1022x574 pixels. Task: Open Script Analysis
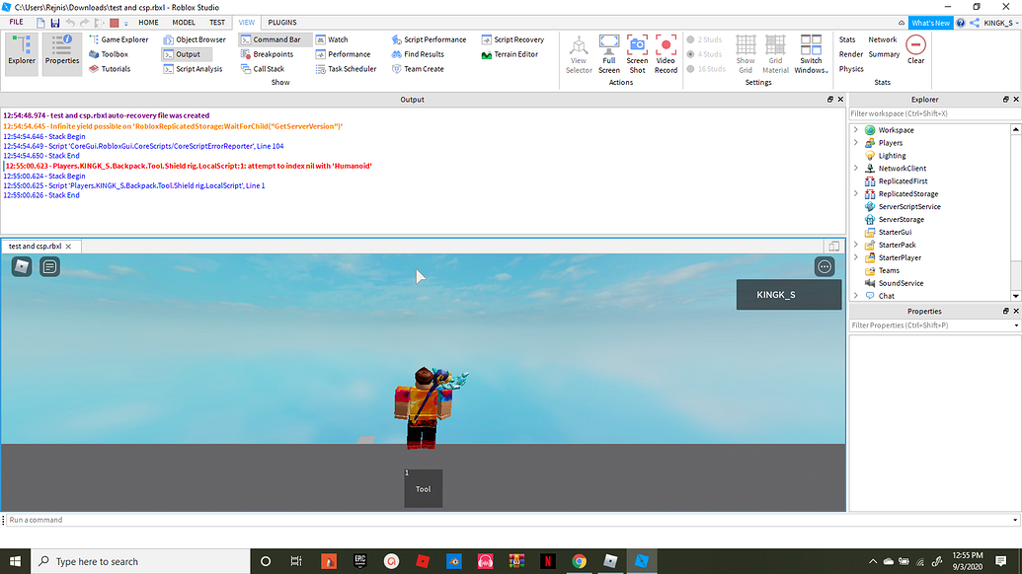coord(193,69)
